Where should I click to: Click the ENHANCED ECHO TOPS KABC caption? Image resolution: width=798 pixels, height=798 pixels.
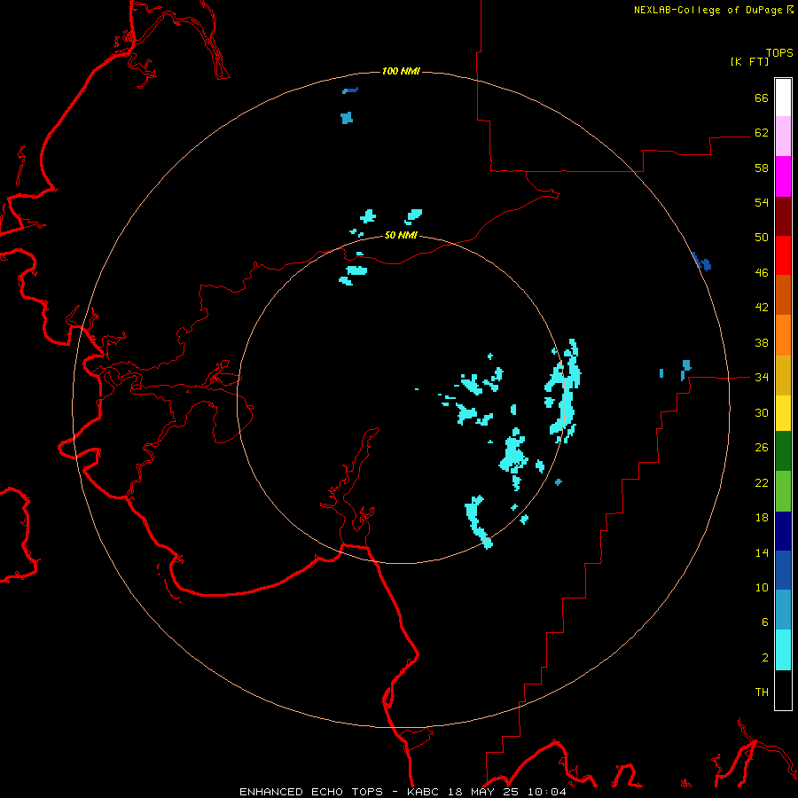point(403,792)
